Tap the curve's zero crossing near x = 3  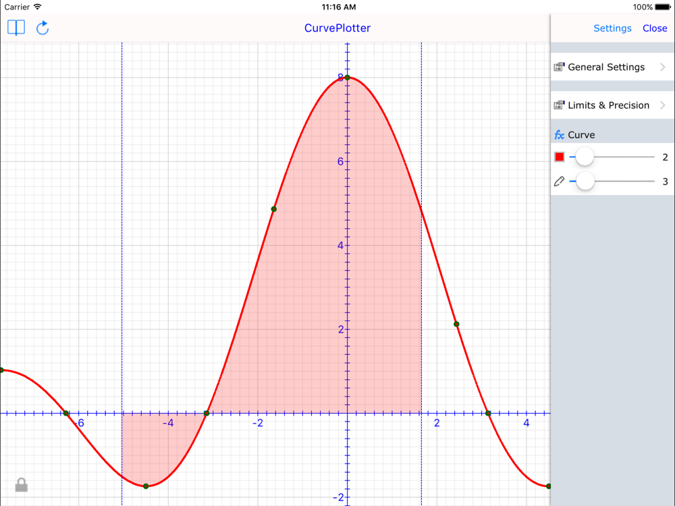488,414
